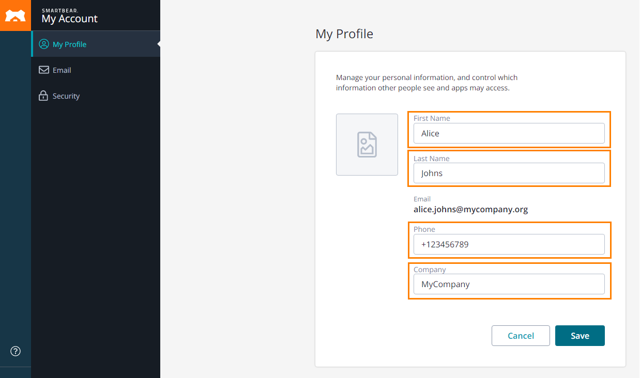Click the My Profile page heading
This screenshot has width=640, height=378.
344,34
